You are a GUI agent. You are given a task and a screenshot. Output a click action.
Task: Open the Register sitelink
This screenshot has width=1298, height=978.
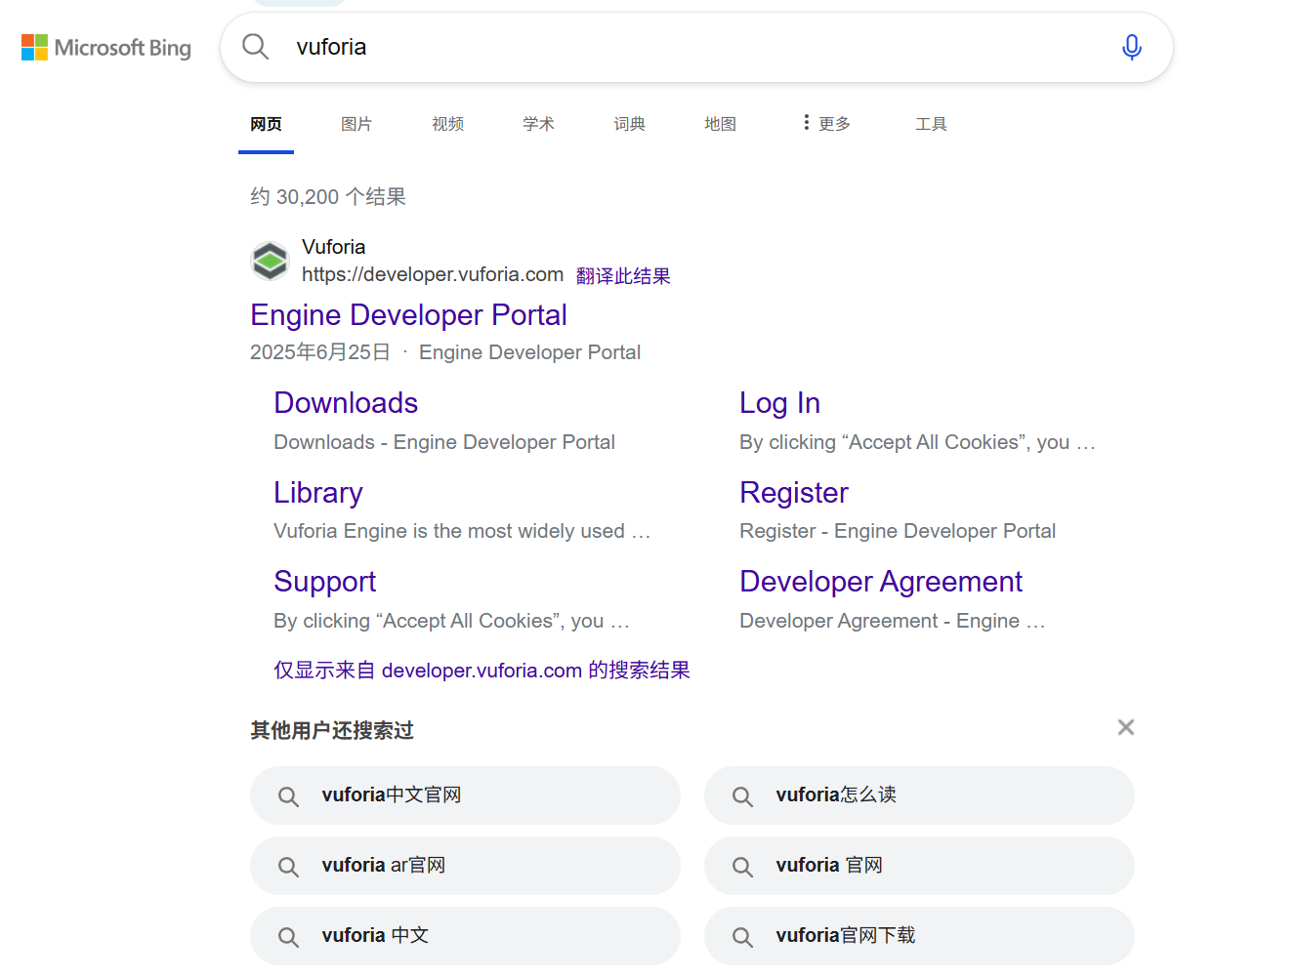pyautogui.click(x=794, y=493)
